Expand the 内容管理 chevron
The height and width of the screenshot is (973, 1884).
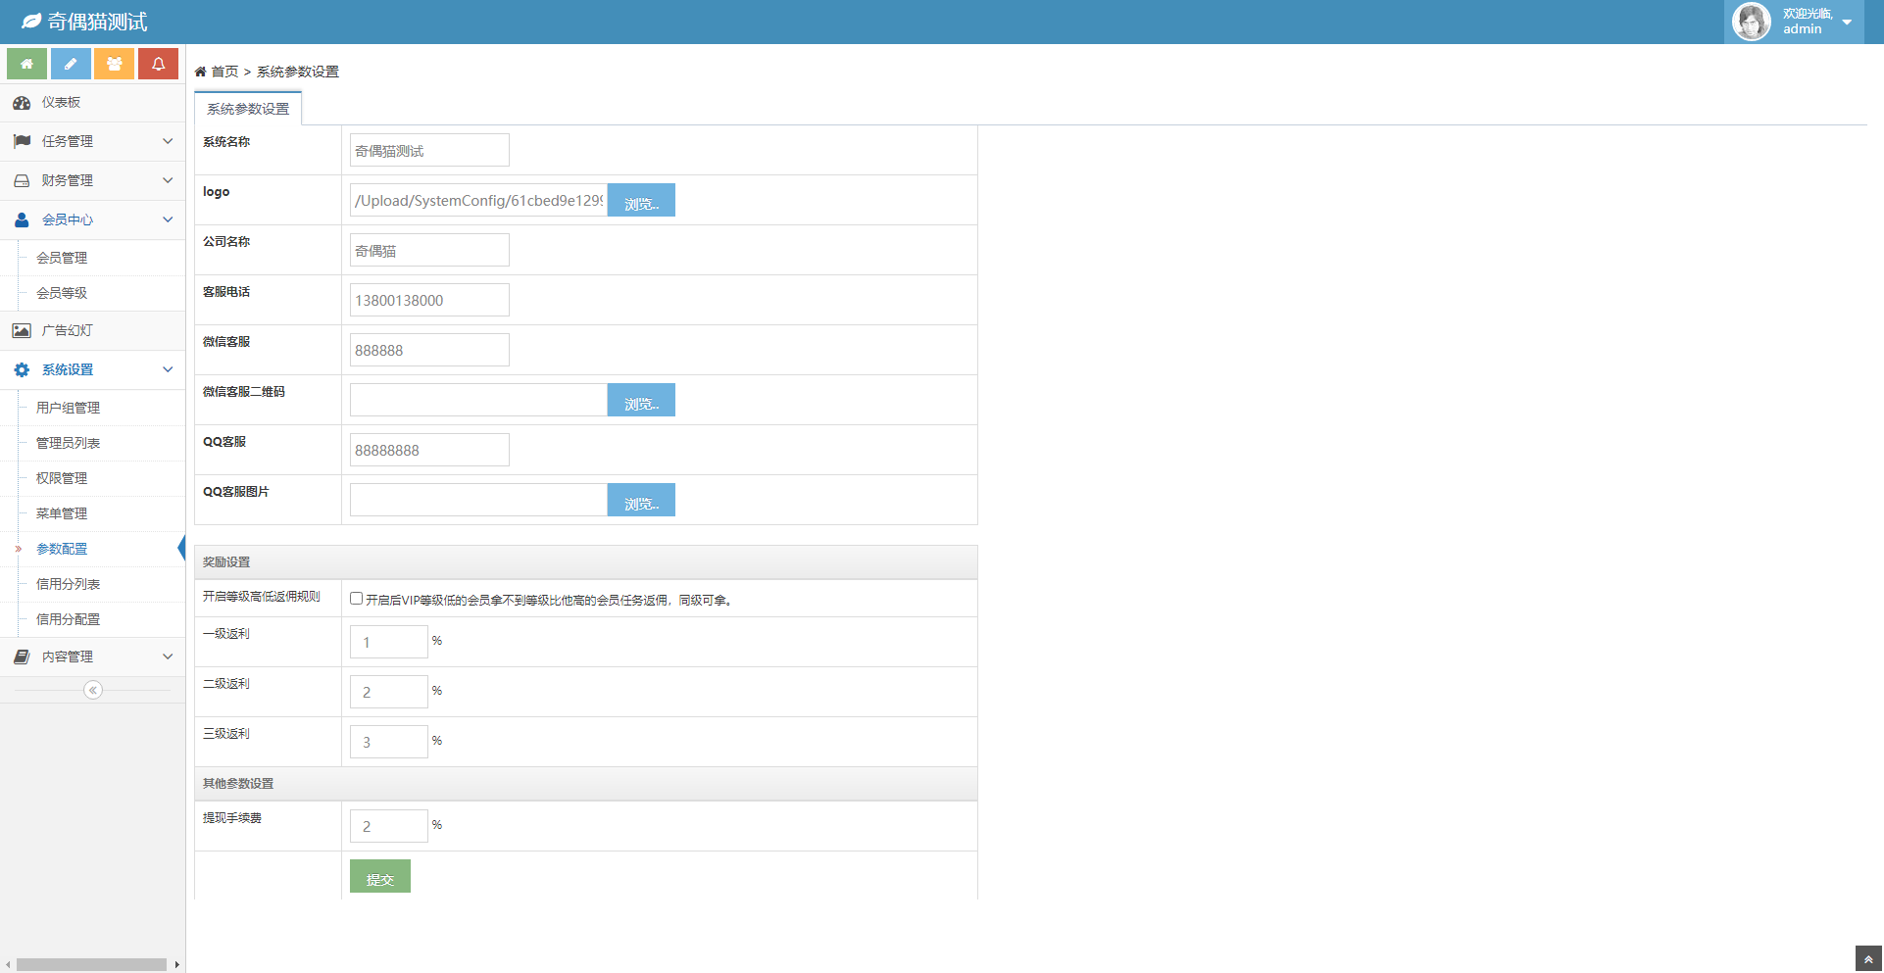coord(168,657)
